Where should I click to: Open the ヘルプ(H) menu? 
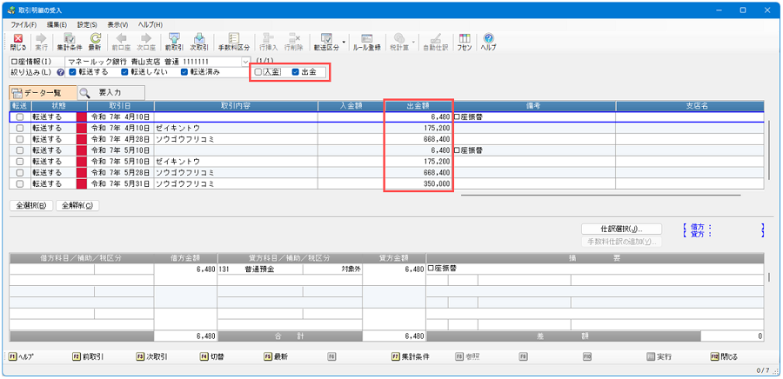[x=151, y=24]
